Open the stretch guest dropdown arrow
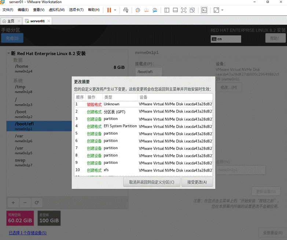Viewport: 287px width, 240px height. click(x=222, y=10)
